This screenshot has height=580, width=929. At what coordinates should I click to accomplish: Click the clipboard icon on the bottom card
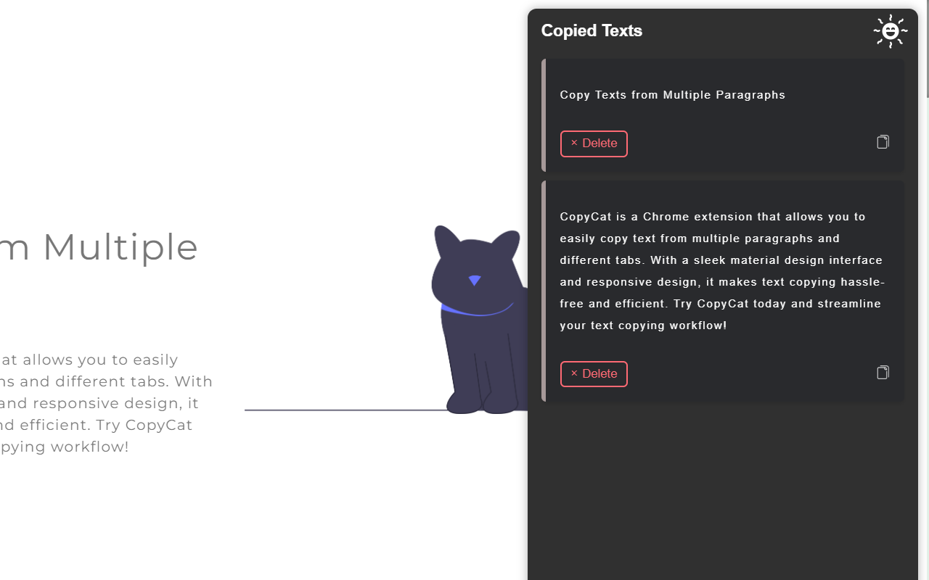pos(883,372)
